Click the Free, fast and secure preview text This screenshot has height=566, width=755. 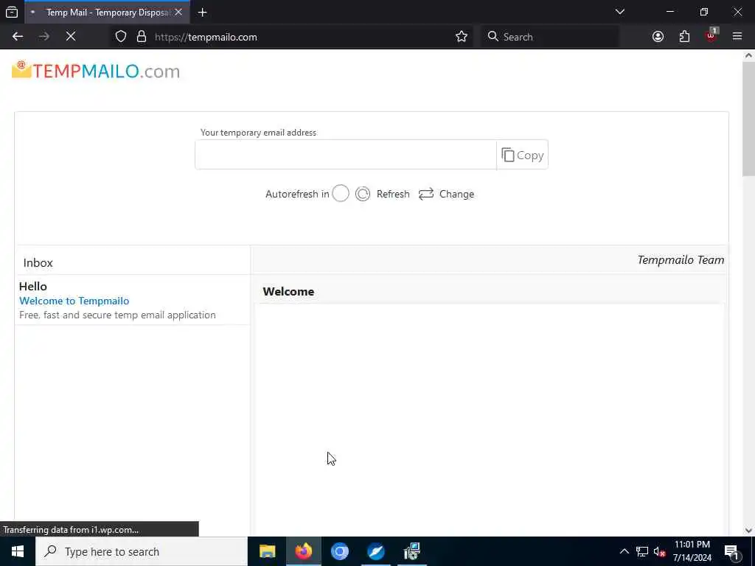117,315
